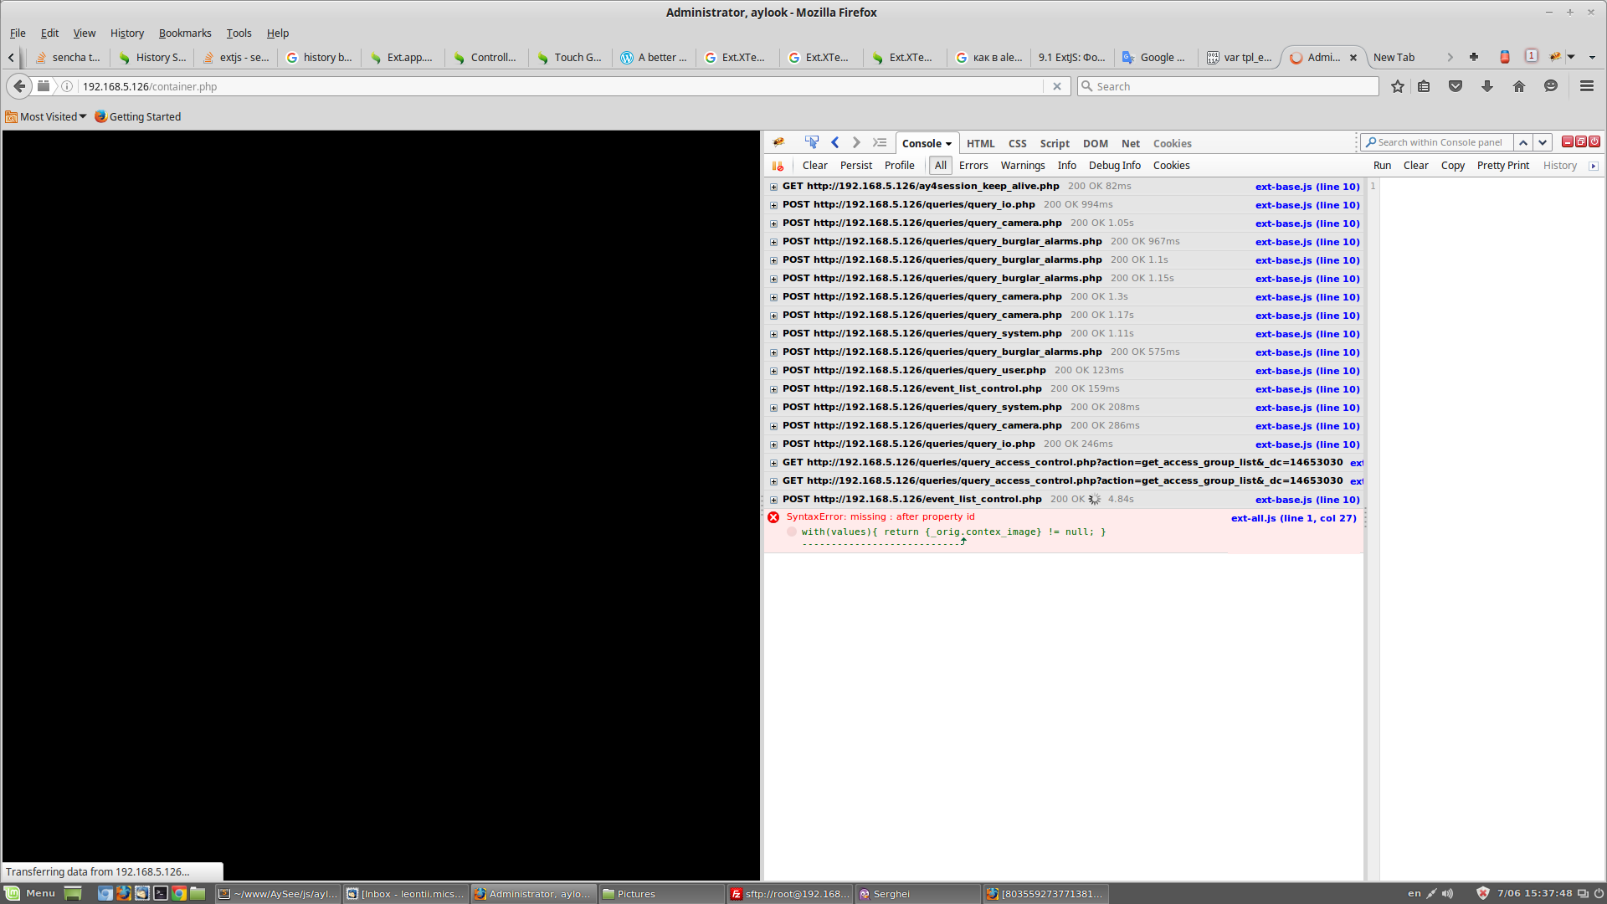Show the Firebug command line popup icon

pos(880,142)
